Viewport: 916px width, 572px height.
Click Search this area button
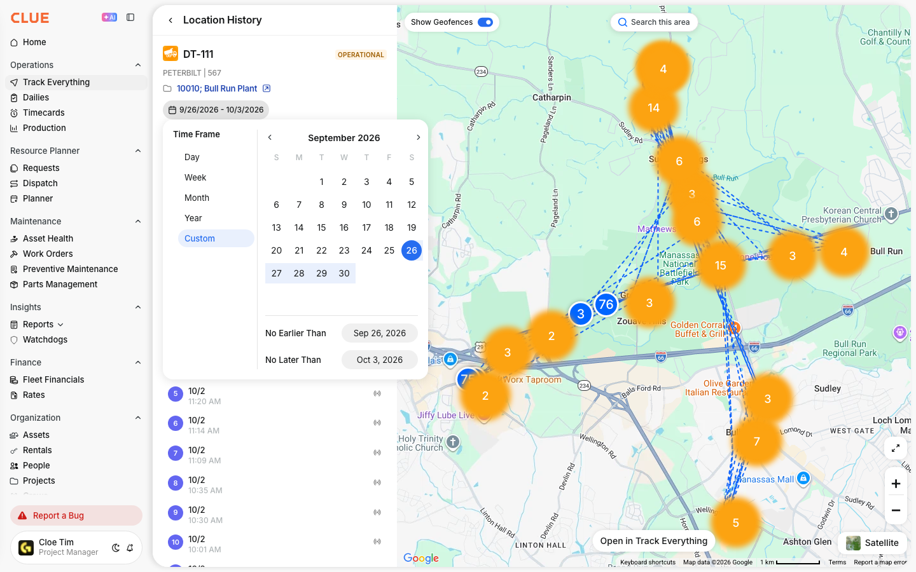point(654,22)
